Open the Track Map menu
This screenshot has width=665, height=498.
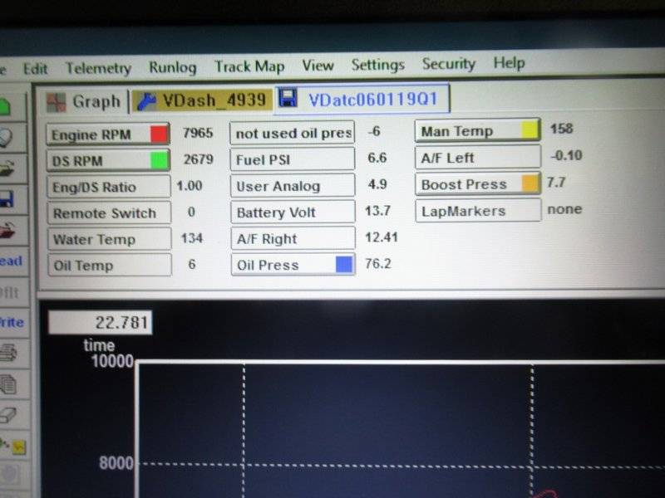coord(249,66)
